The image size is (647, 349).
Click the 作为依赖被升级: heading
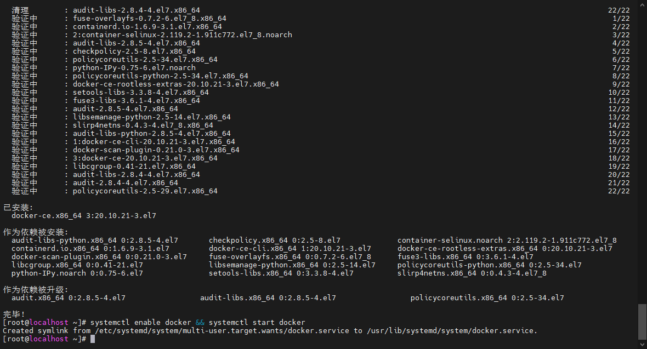click(36, 290)
